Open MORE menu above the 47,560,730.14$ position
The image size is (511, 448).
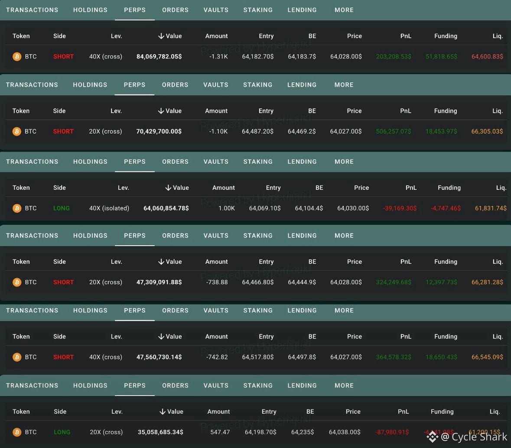tap(344, 311)
